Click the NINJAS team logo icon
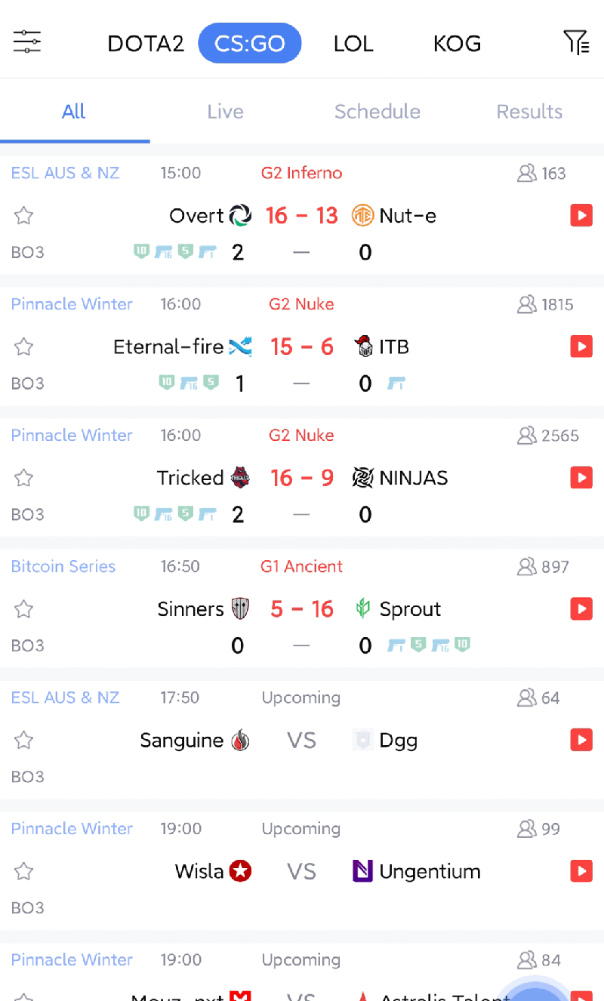Screen dimensions: 604x1001 (x=363, y=477)
